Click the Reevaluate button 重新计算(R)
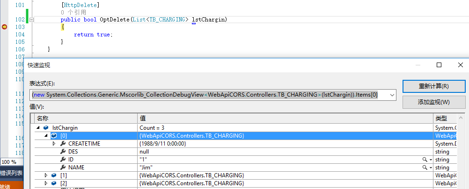This screenshot has width=469, height=189. click(434, 86)
